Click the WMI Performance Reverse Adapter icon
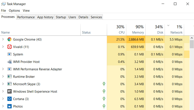194x110 pixels. (9, 69)
